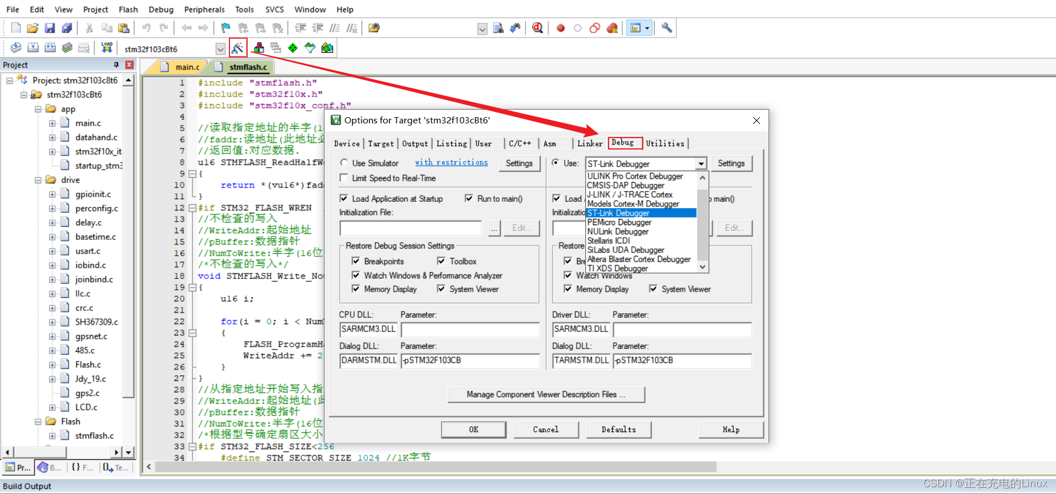
Task: Open the debugger Use combo box arrow
Action: click(701, 164)
